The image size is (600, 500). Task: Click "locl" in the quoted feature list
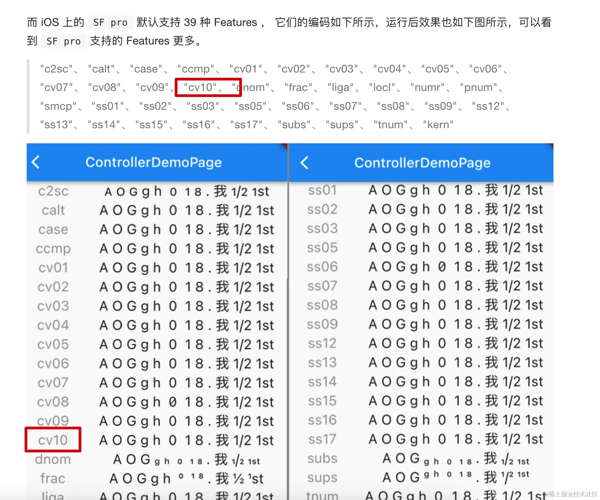(x=382, y=88)
